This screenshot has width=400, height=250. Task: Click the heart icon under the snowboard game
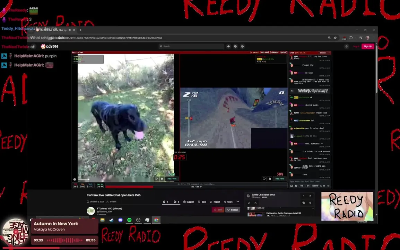[x=264, y=179]
